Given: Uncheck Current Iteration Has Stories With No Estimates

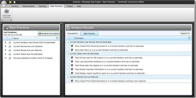Looking at the screenshot, I should [x=10, y=42].
